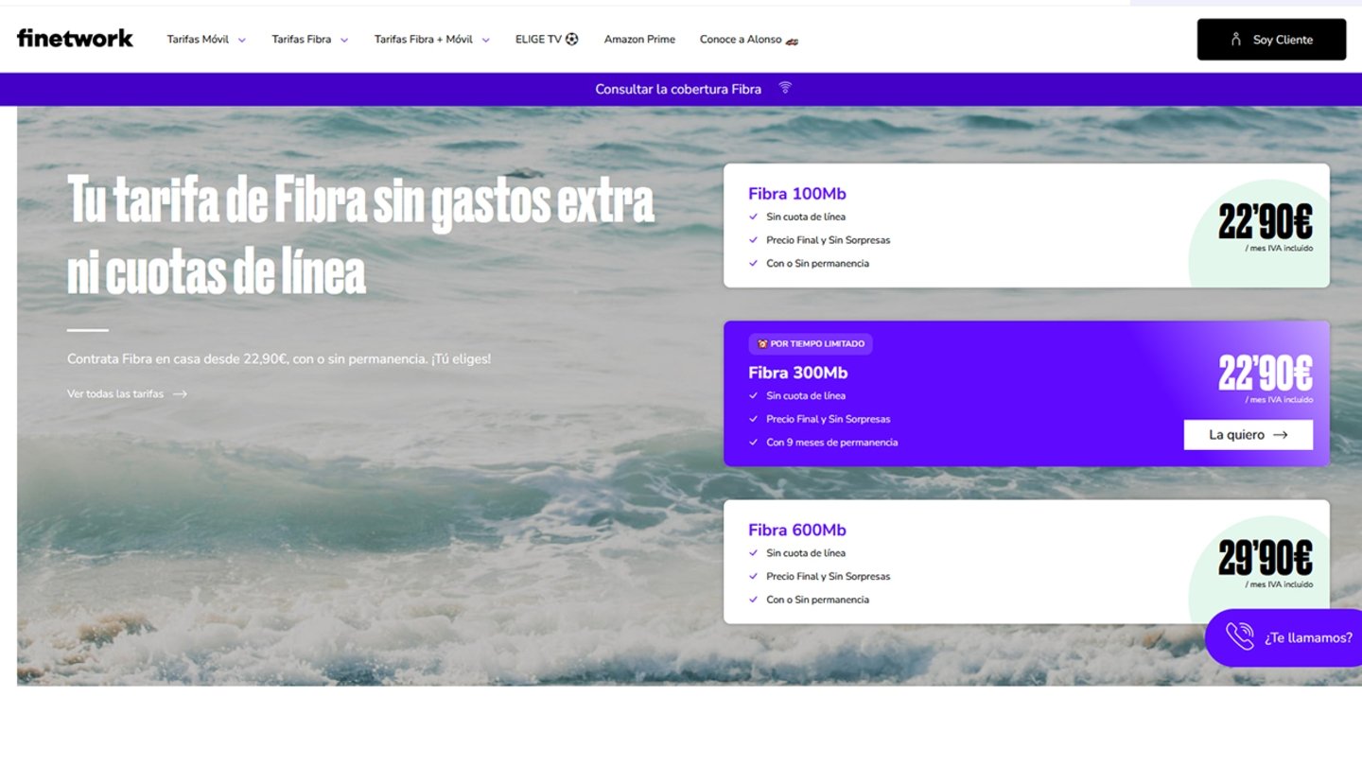Expand the Tarifas Fibra + Móvil chevron

point(485,40)
